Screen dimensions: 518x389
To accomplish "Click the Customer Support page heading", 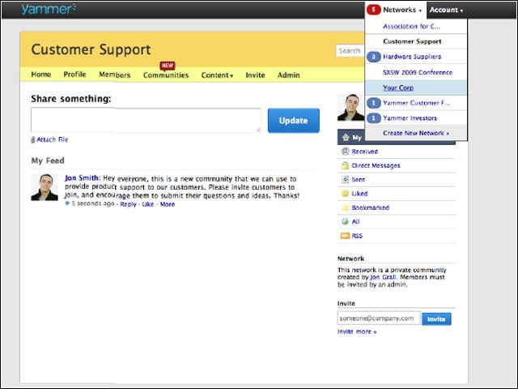I will click(91, 49).
